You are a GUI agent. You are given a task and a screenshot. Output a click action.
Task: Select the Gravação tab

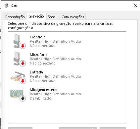36,16
